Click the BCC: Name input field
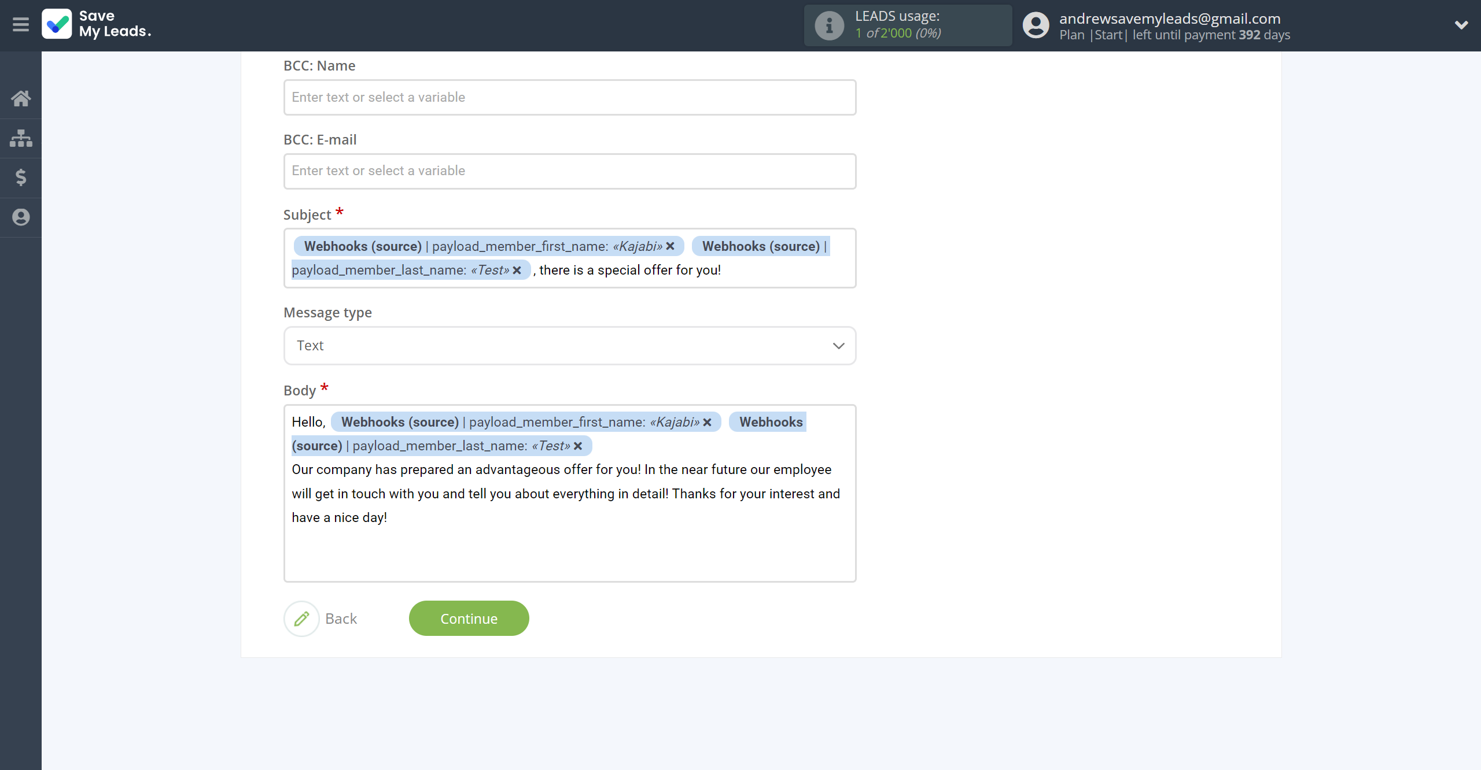1481x770 pixels. tap(570, 97)
